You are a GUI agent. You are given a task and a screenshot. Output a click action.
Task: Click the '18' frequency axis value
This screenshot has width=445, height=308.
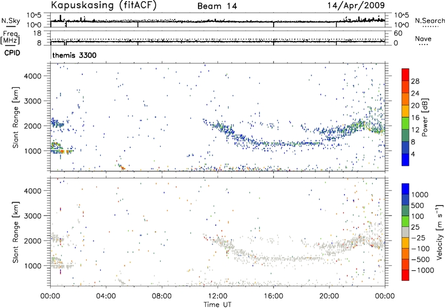click(x=37, y=33)
